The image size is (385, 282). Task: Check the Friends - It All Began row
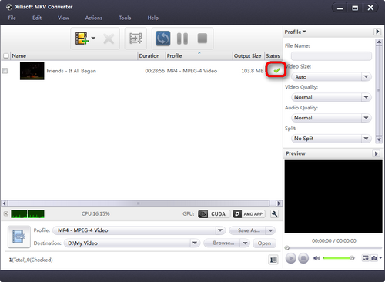(x=5, y=71)
